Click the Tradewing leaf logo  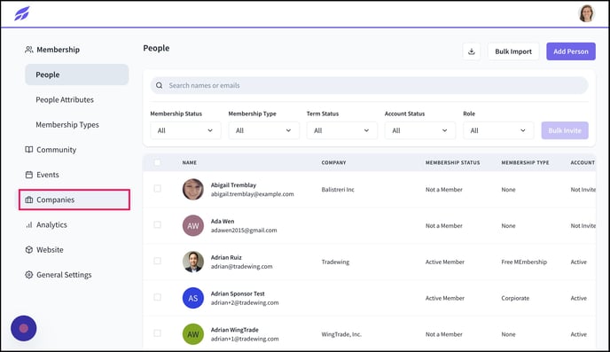(x=22, y=13)
